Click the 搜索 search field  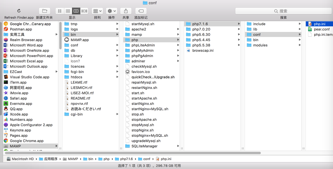[283, 11]
